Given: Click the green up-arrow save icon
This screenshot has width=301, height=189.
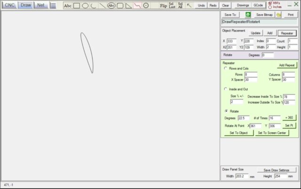Looking at the screenshot, I should [x=248, y=15].
